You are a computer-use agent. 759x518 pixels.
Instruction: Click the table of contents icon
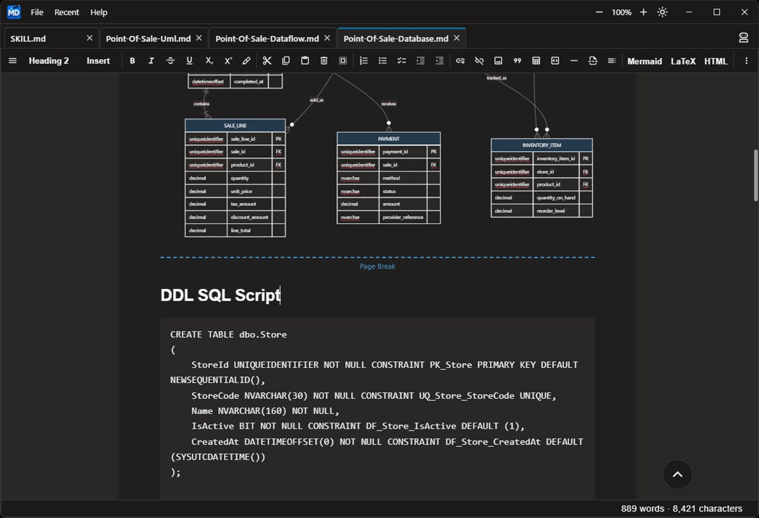pos(612,61)
